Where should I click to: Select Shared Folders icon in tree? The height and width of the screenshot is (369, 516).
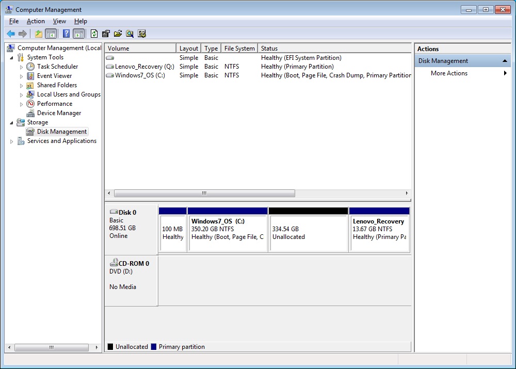pos(30,85)
